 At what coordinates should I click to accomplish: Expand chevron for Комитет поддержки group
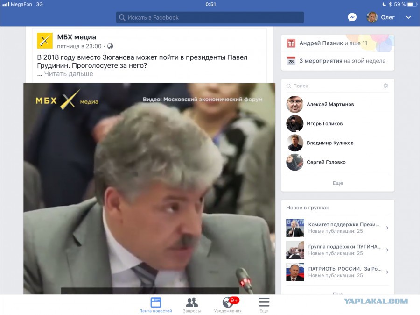[387, 228]
